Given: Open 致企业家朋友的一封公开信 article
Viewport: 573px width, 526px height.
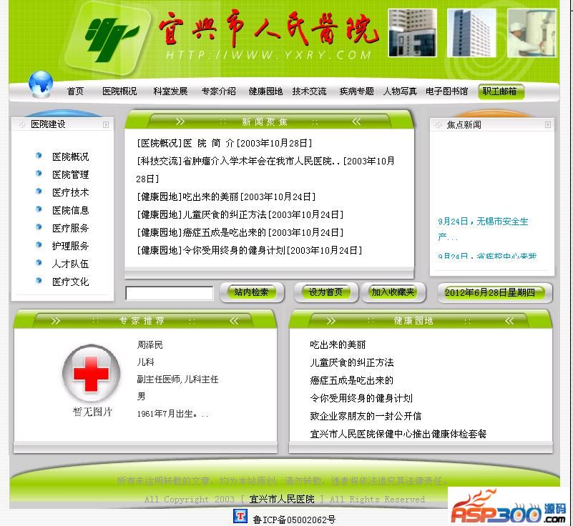Looking at the screenshot, I should [366, 416].
